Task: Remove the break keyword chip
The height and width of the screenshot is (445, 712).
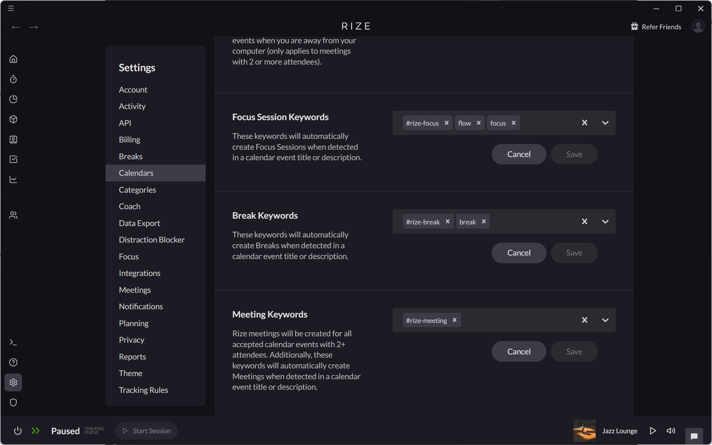Action: click(x=484, y=222)
